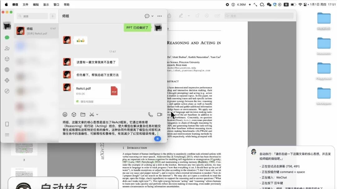Open the Workspace desktop folder
The height and width of the screenshot is (189, 337).
click(x=324, y=93)
